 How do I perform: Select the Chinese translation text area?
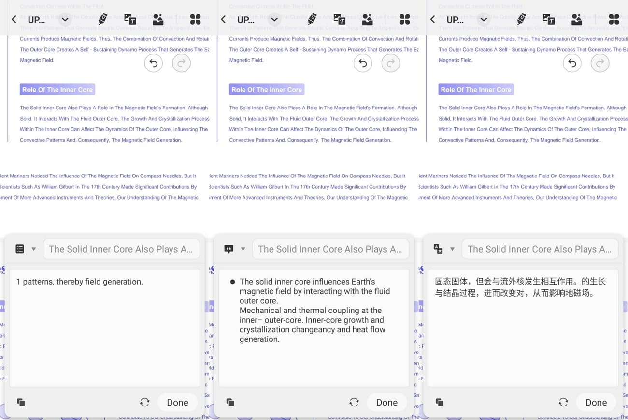(x=523, y=328)
